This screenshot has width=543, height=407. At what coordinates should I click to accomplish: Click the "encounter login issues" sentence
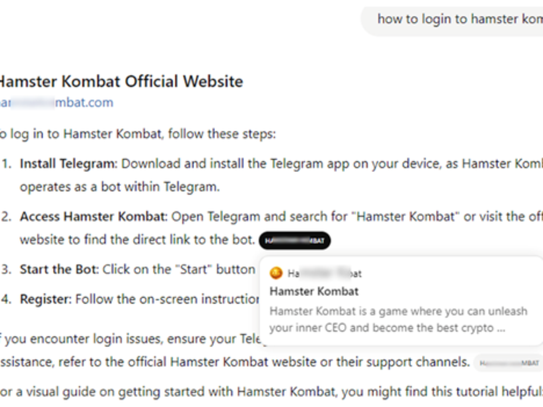click(x=131, y=339)
